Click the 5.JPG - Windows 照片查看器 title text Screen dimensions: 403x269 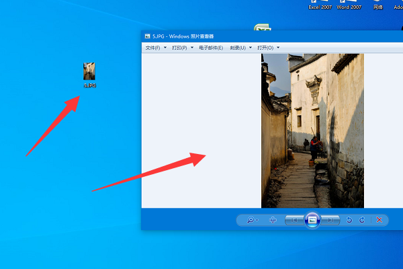click(183, 36)
